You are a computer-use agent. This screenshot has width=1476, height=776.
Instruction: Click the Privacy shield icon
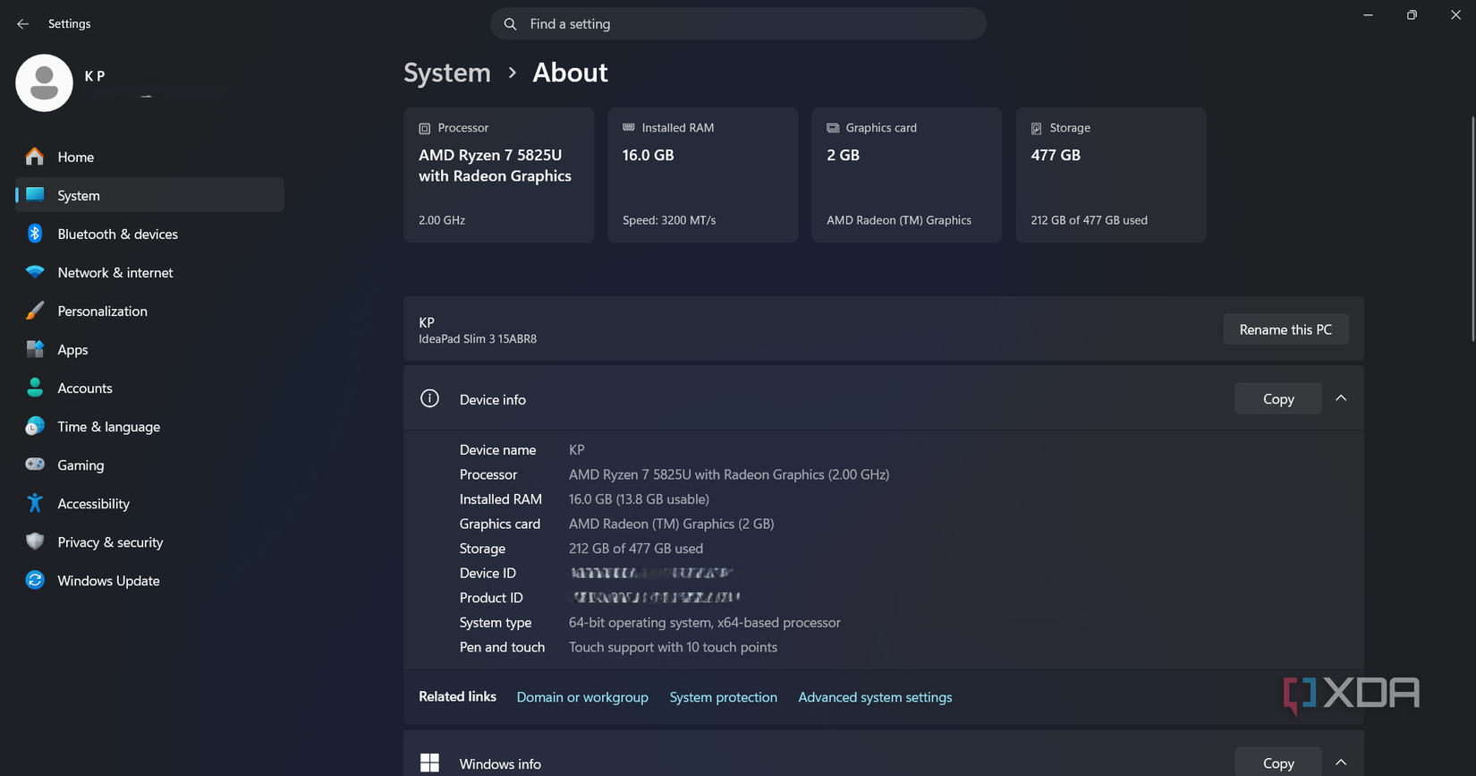pos(35,541)
